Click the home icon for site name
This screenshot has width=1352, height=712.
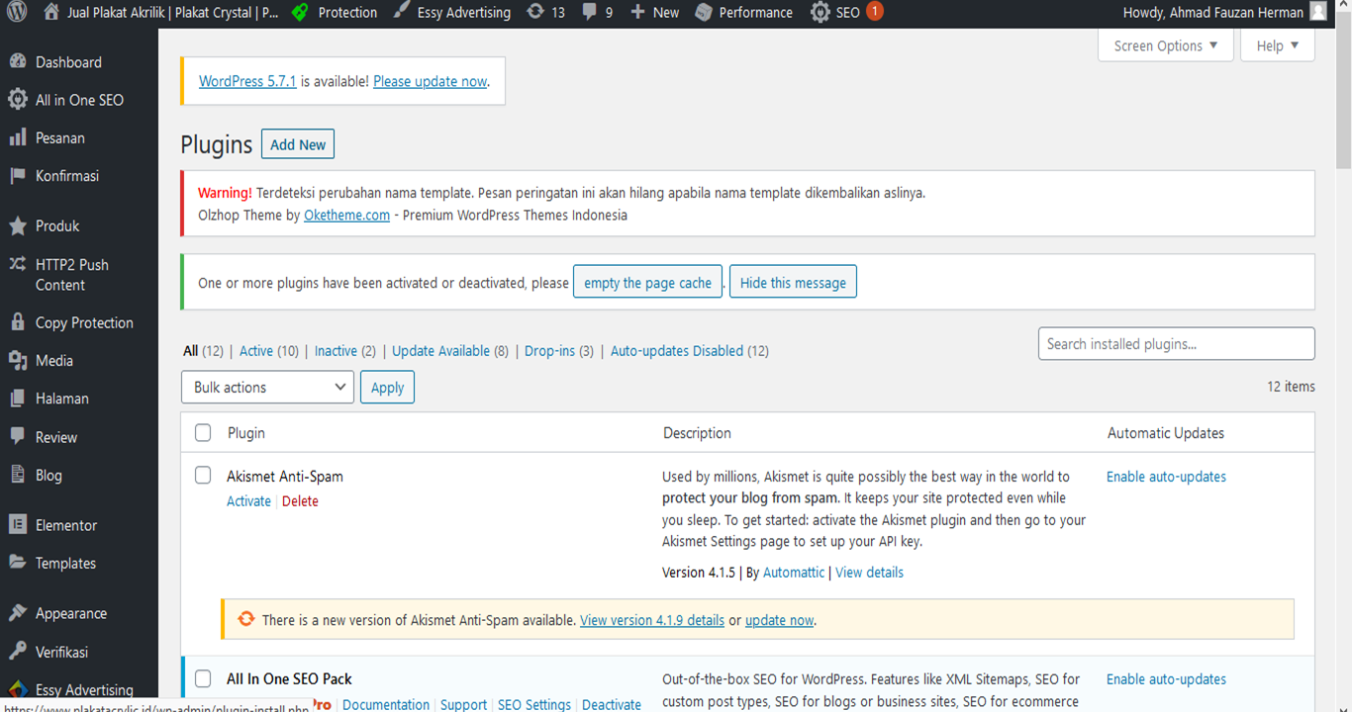[51, 12]
